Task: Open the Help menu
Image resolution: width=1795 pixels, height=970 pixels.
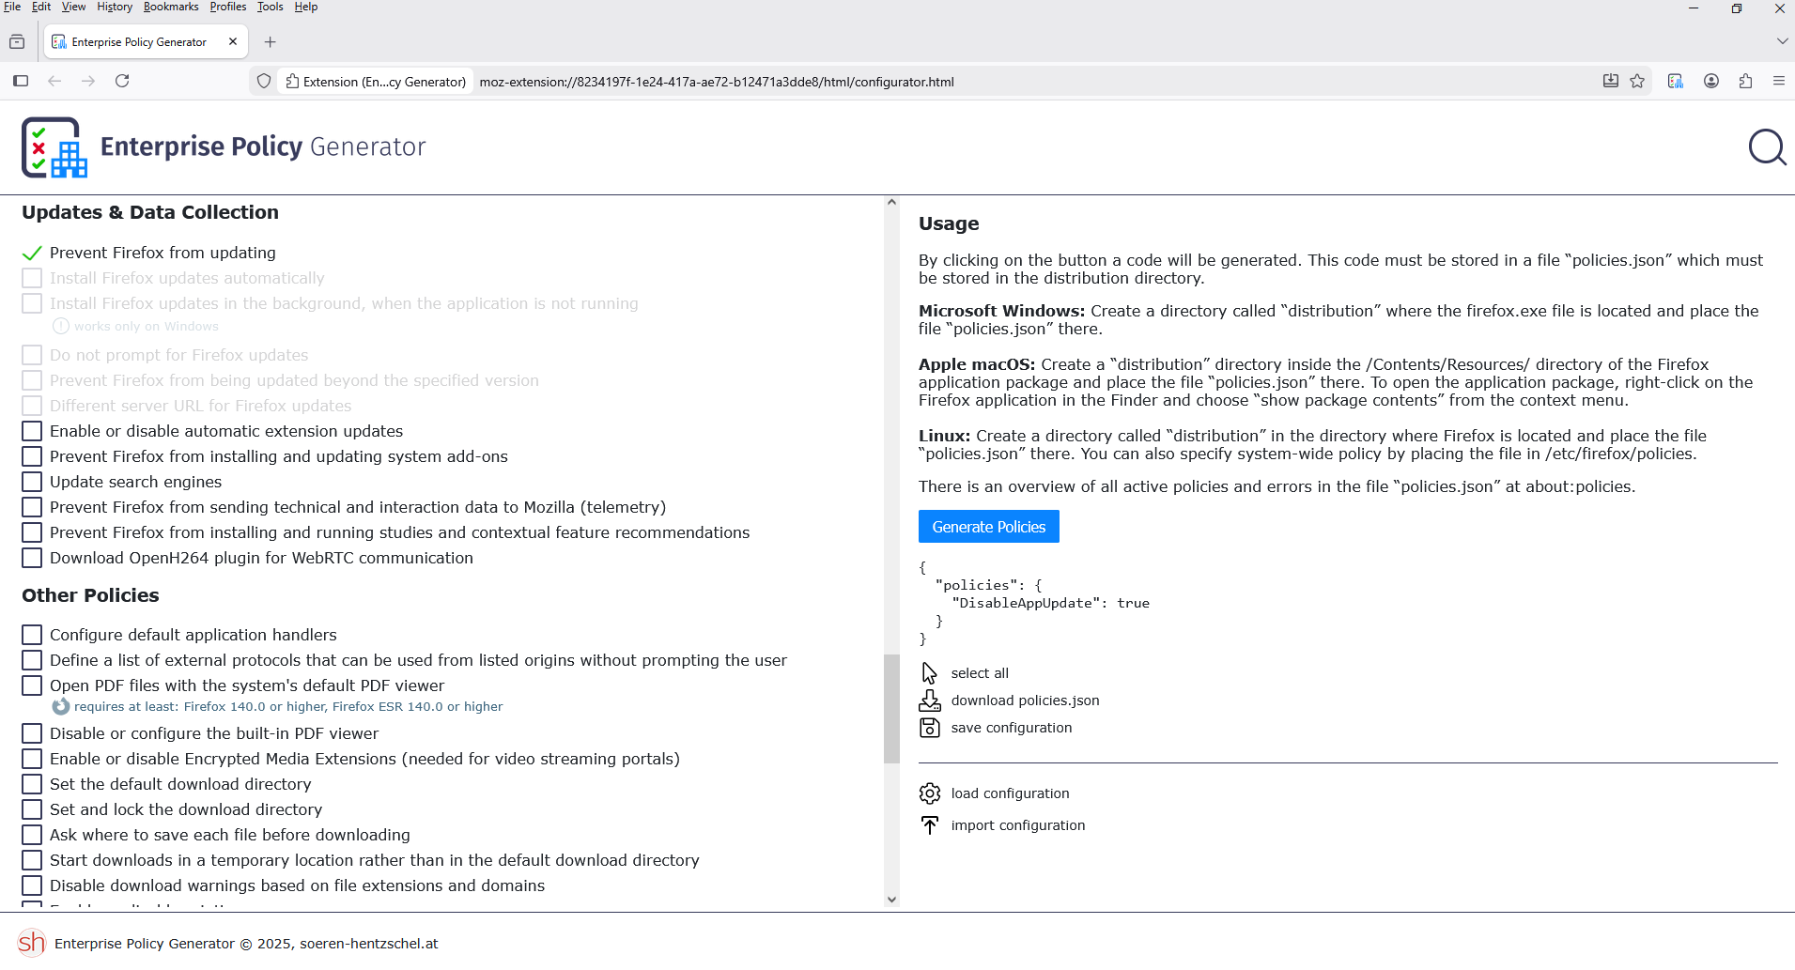Action: 306,7
